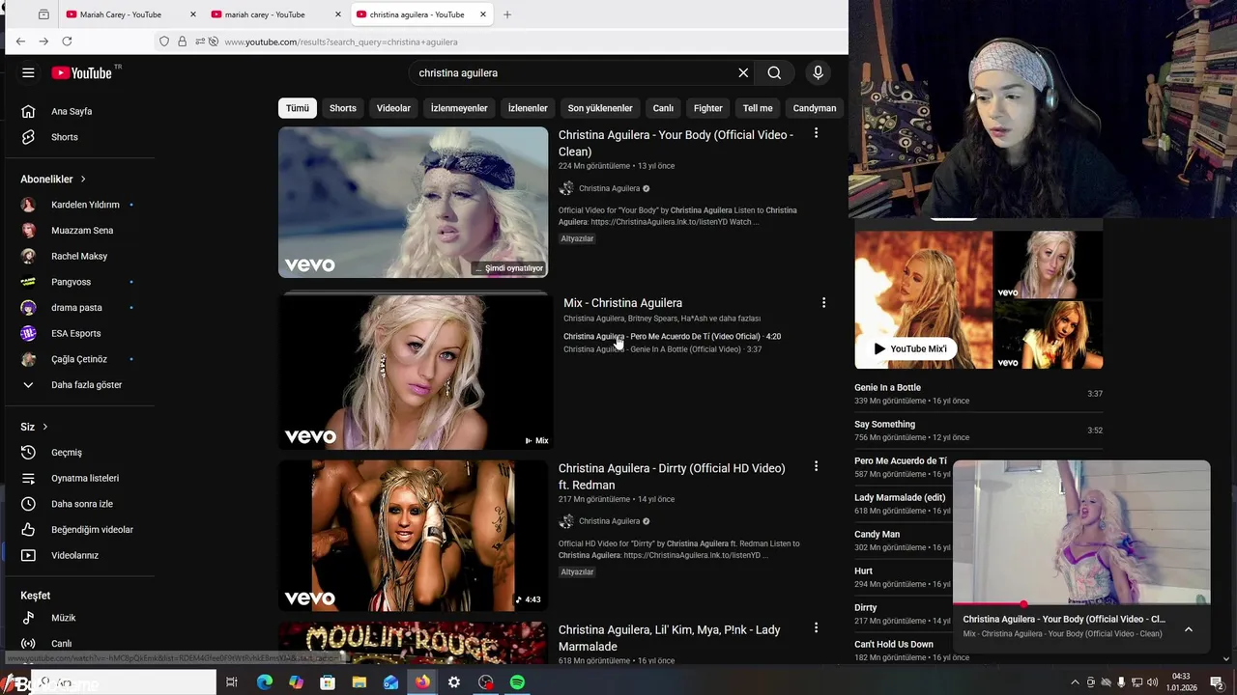Image resolution: width=1237 pixels, height=695 pixels.
Task: Click the tracking protection shield icon
Action: pyautogui.click(x=164, y=42)
